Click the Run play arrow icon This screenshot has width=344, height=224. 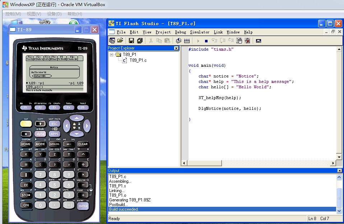coord(198,41)
